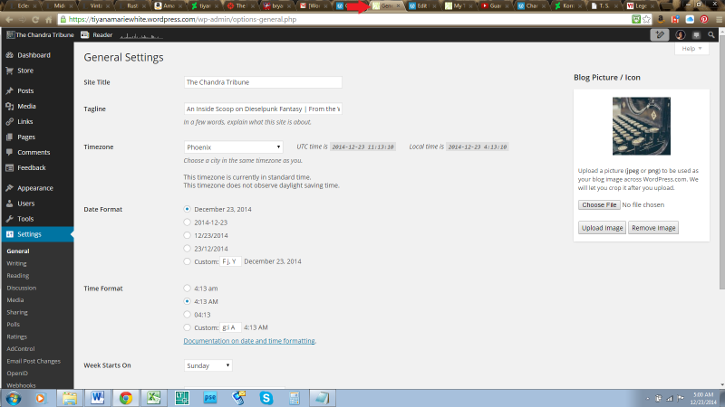Open the Phoenix timezone dropdown
725x407 pixels.
pos(234,147)
